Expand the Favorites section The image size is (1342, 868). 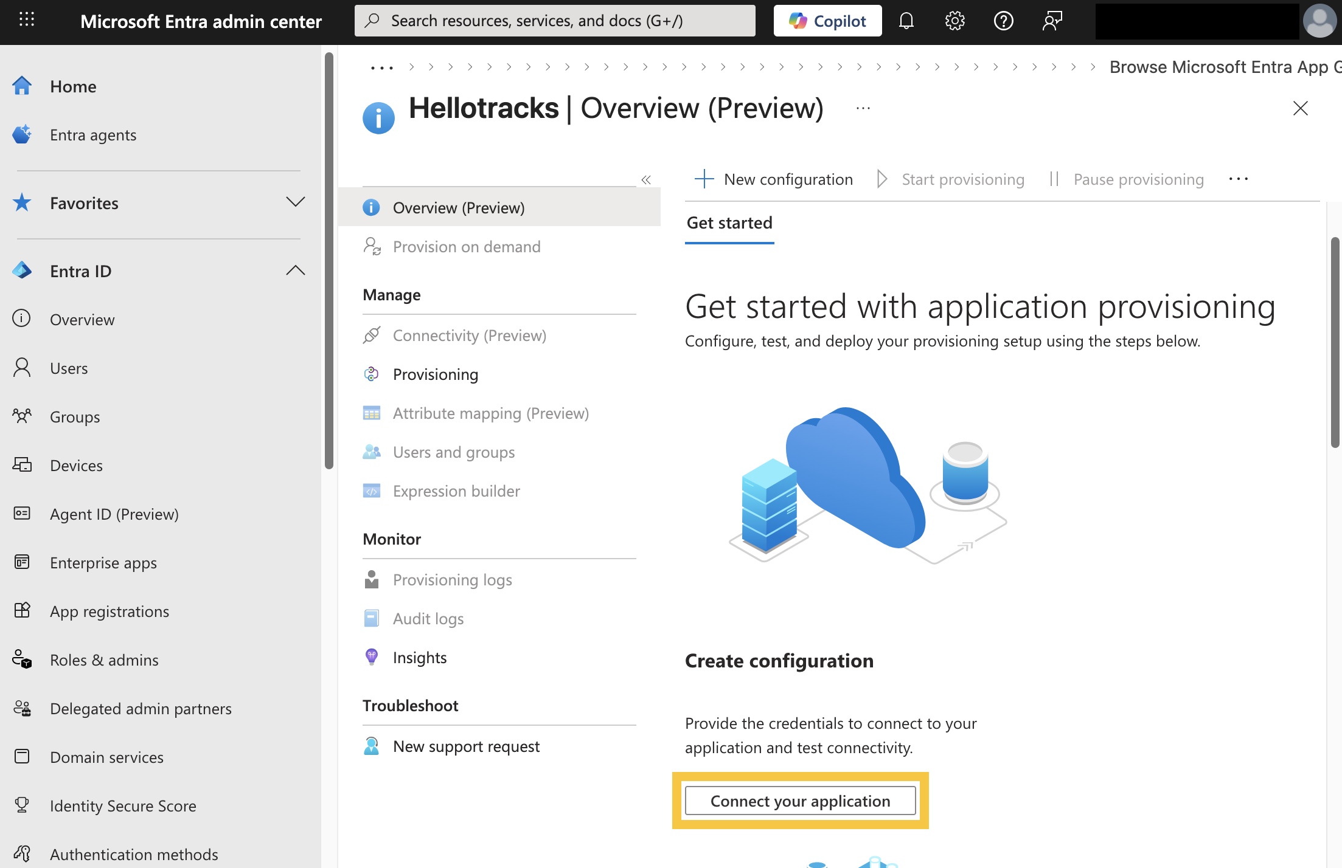click(295, 202)
